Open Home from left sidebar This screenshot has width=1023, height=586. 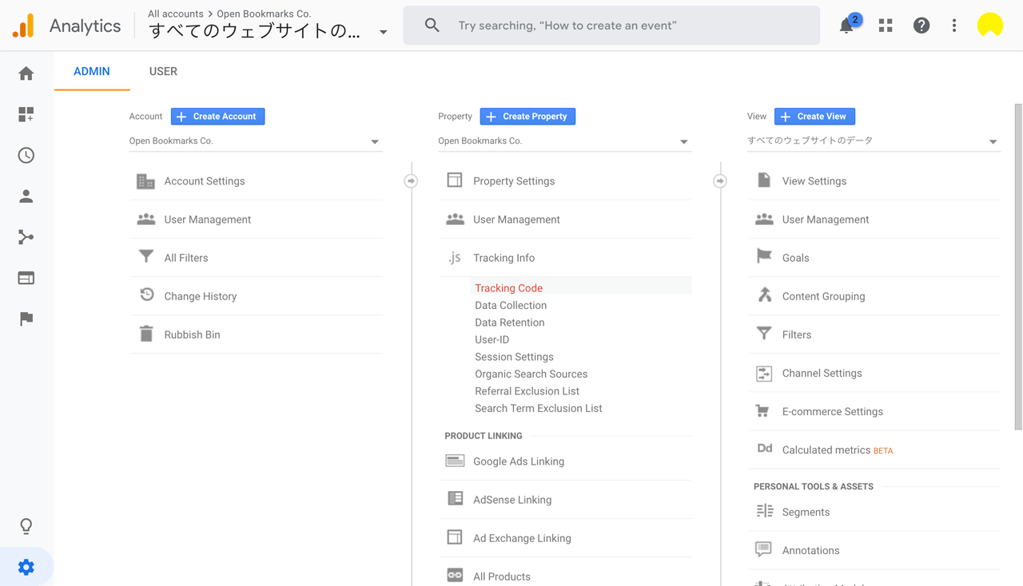pos(26,73)
